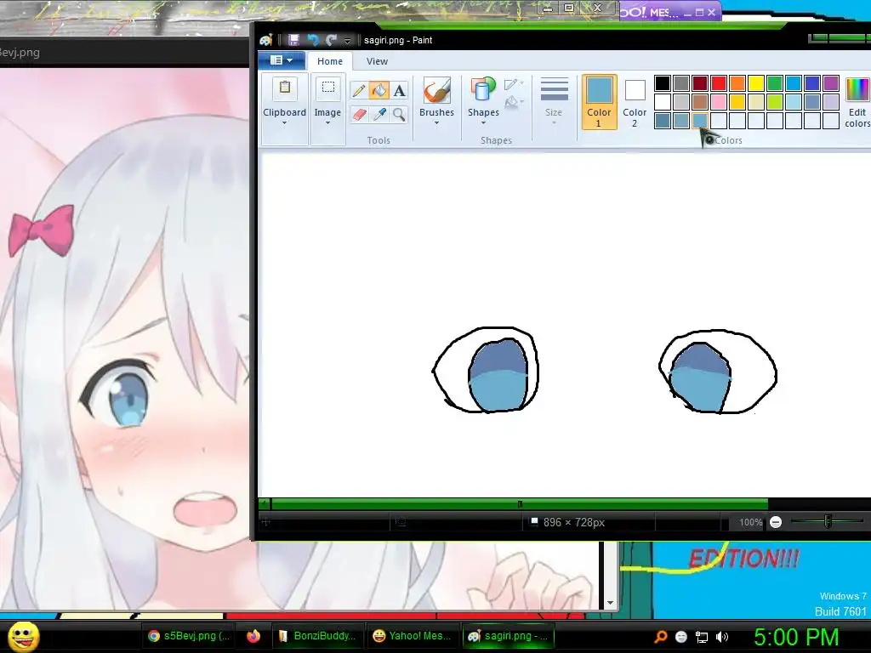Pick the orange color swatch
Screen dimensions: 871x653
pyautogui.click(x=737, y=83)
